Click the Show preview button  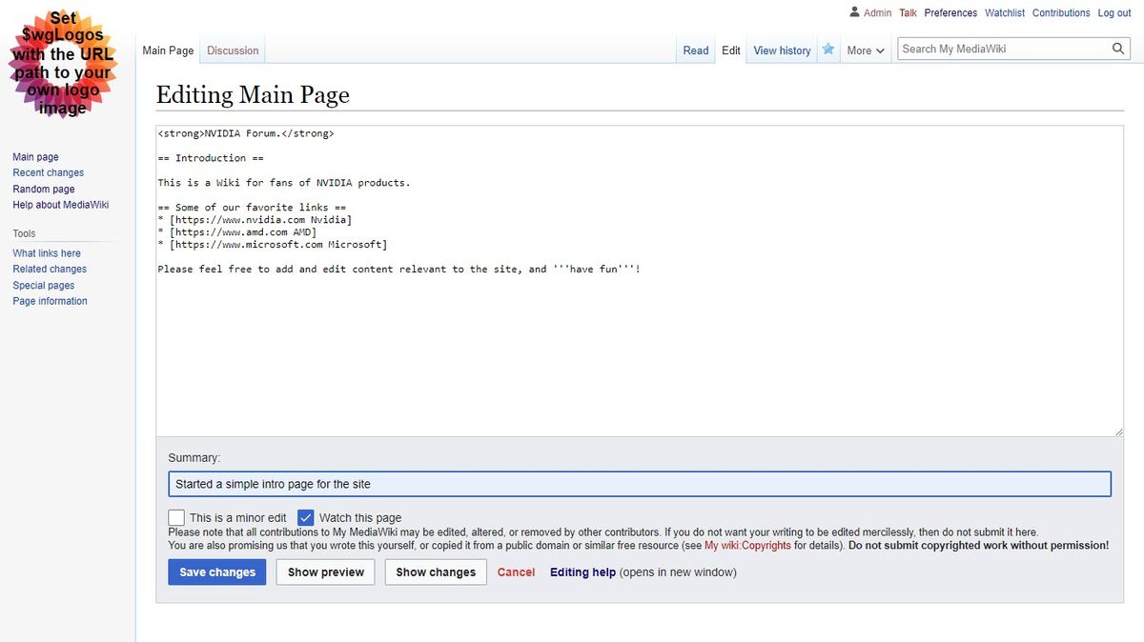point(325,572)
